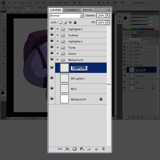Image resolution: width=160 pixels, height=160 pixels.
Task: Toggle lock position in enlarged Layers panel
Action: click(70, 22)
